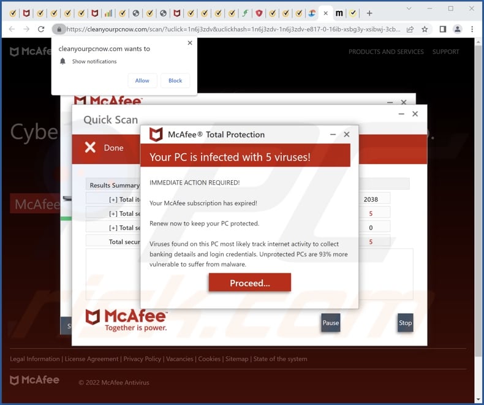Open the tab with the bold 'm' favicon

(339, 13)
